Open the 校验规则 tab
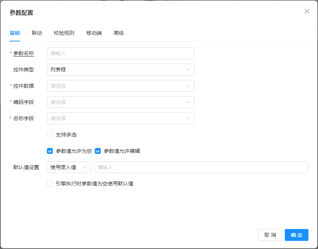The width and height of the screenshot is (318, 249). pos(64,33)
